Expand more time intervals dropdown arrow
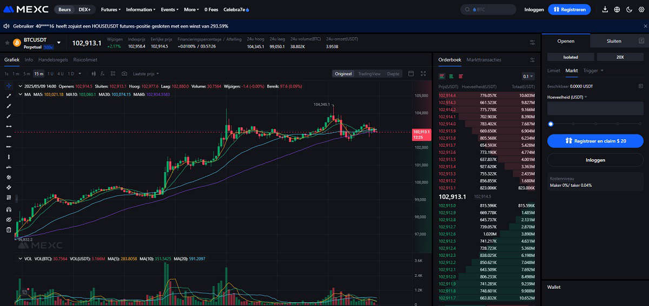This screenshot has width=649, height=306. [x=80, y=74]
